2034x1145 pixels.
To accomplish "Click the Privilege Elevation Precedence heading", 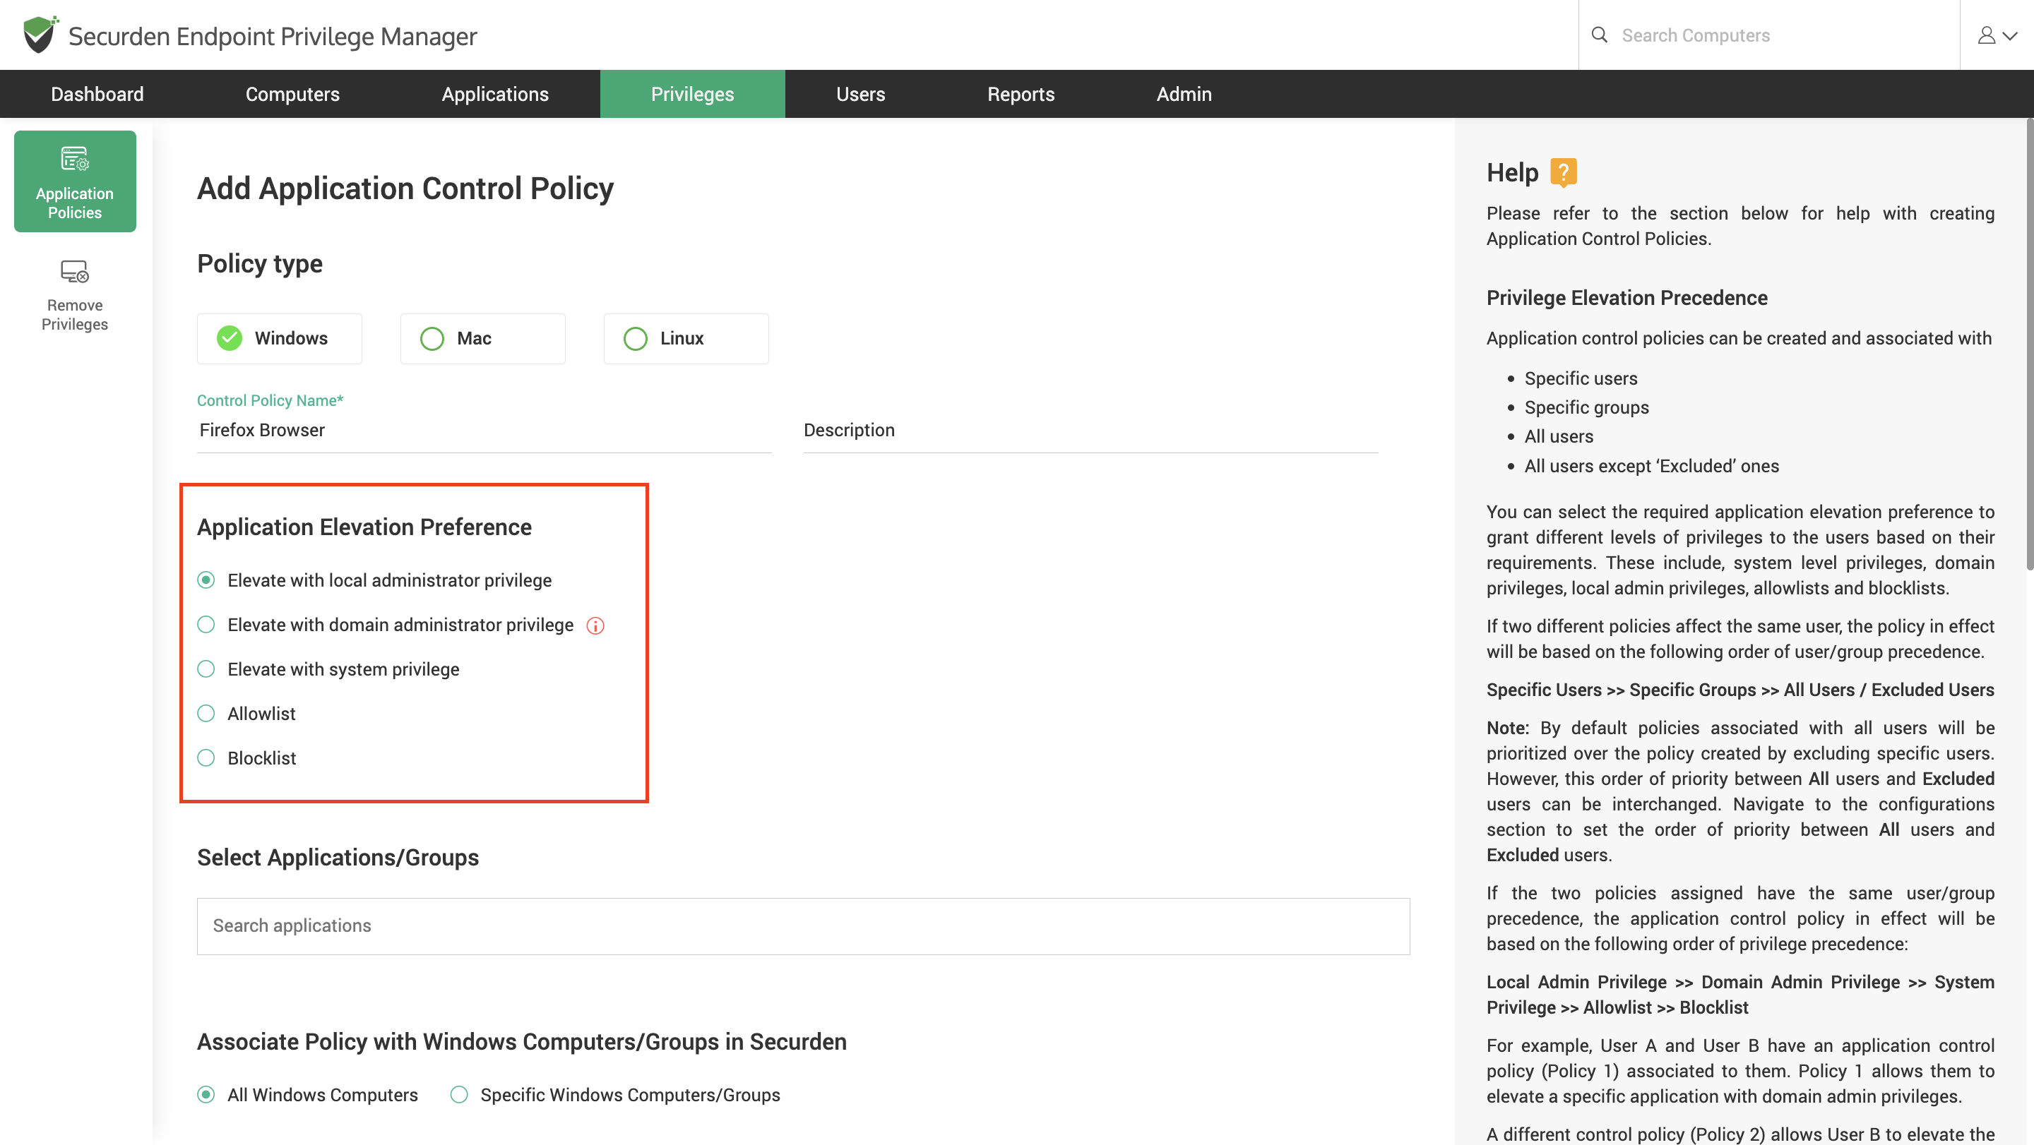I will coord(1626,299).
